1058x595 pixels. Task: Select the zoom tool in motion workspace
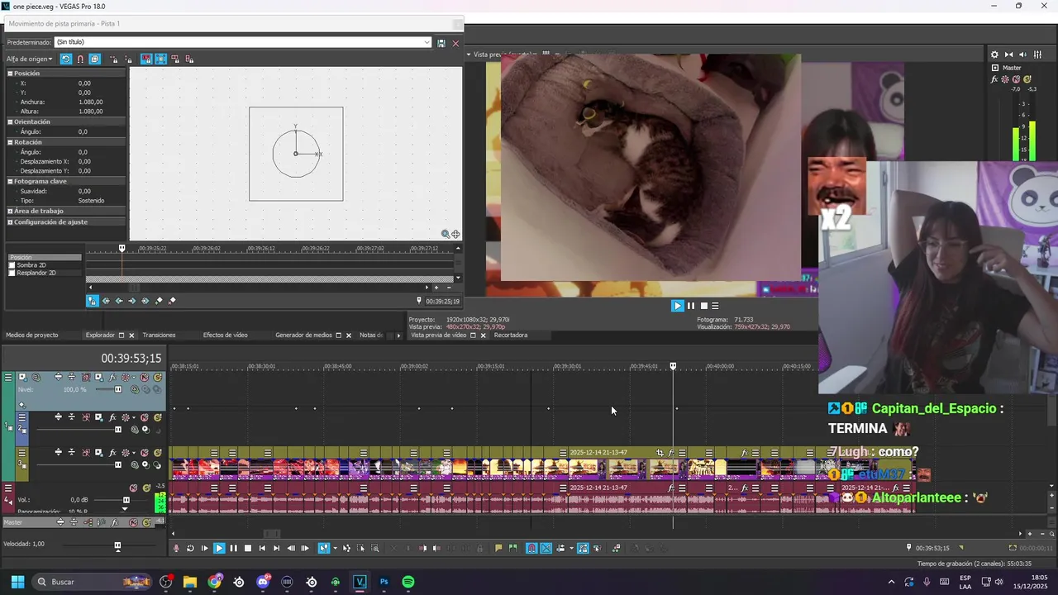[446, 234]
